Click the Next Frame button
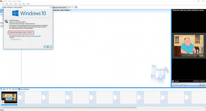 point(184,85)
